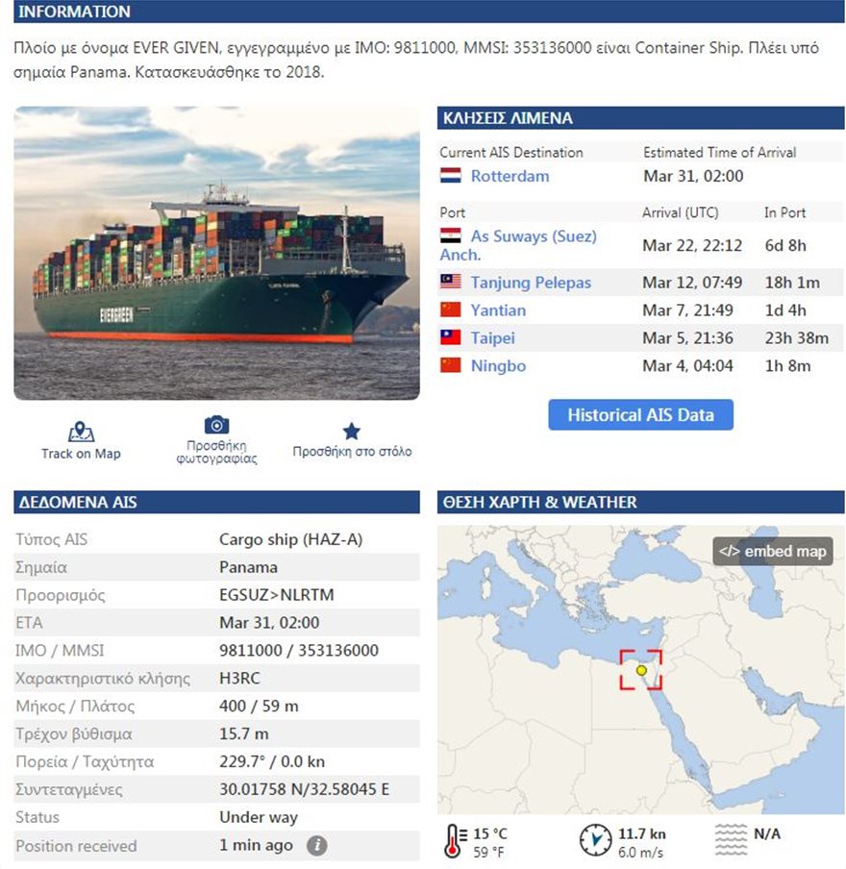Click the Netherlands flag next to Rotterdam

(x=451, y=176)
